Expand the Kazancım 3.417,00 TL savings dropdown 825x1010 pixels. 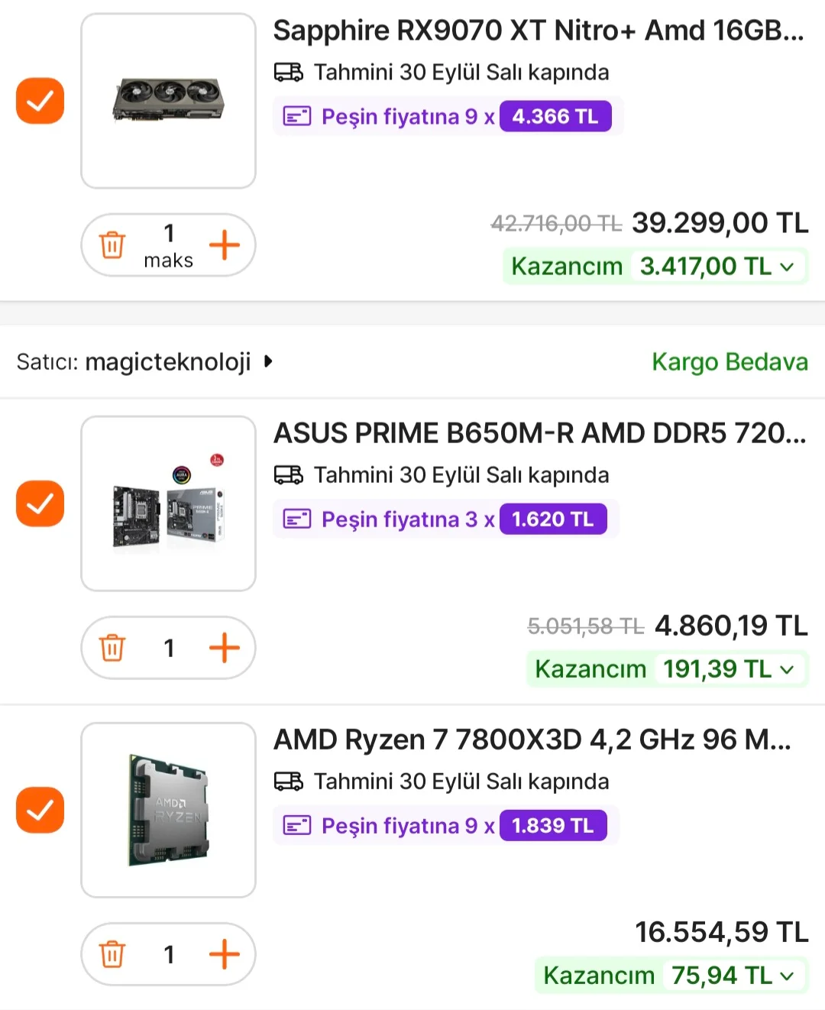pyautogui.click(x=787, y=267)
